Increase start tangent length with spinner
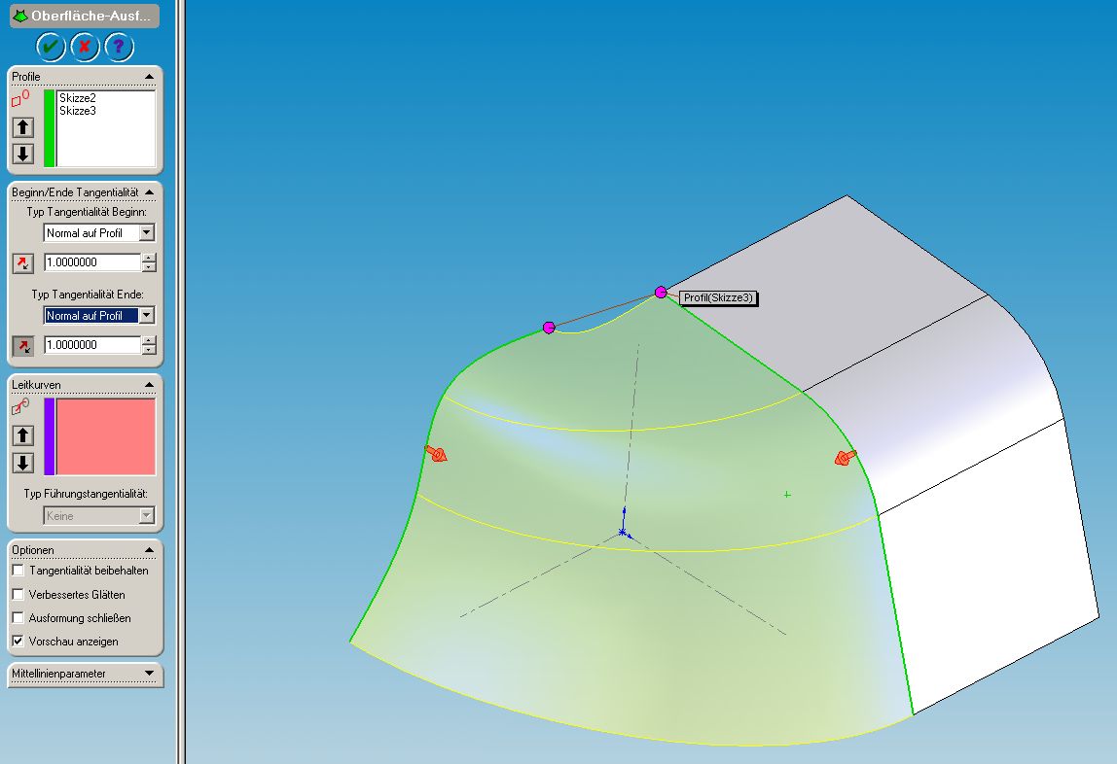 [149, 259]
